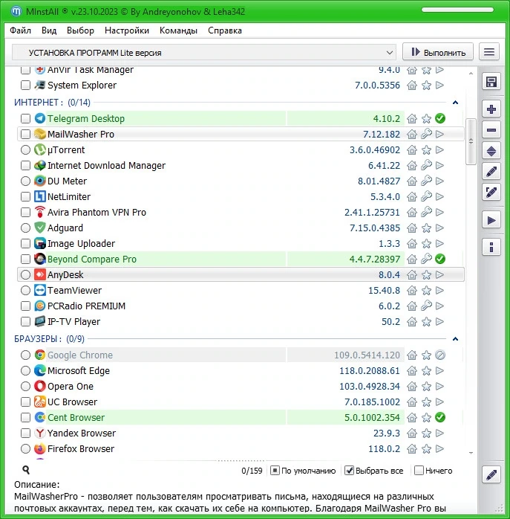
Task: Select the System Explorer row name
Action: 82,85
